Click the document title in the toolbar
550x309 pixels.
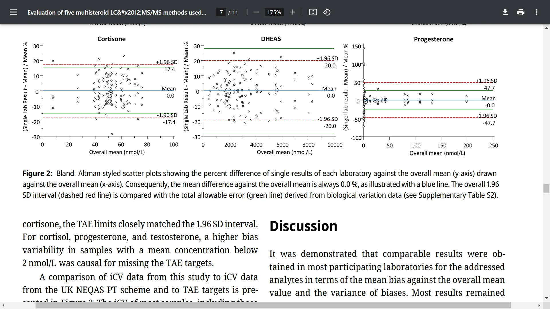click(117, 12)
